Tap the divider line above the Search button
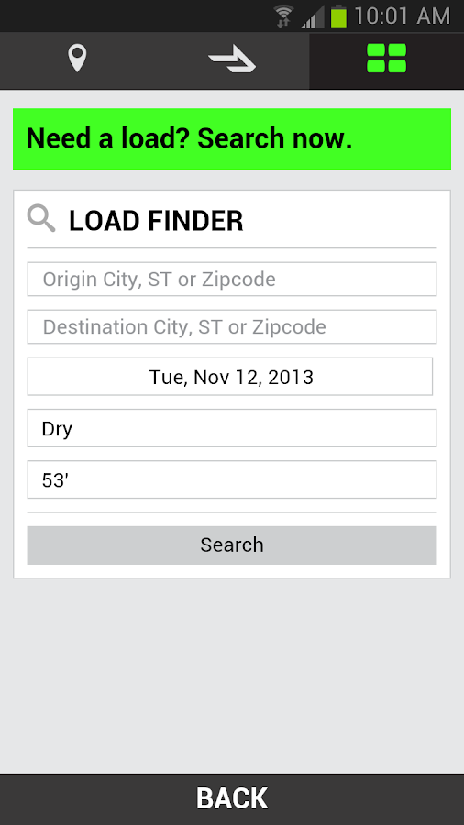Image resolution: width=464 pixels, height=825 pixels. coord(232,511)
